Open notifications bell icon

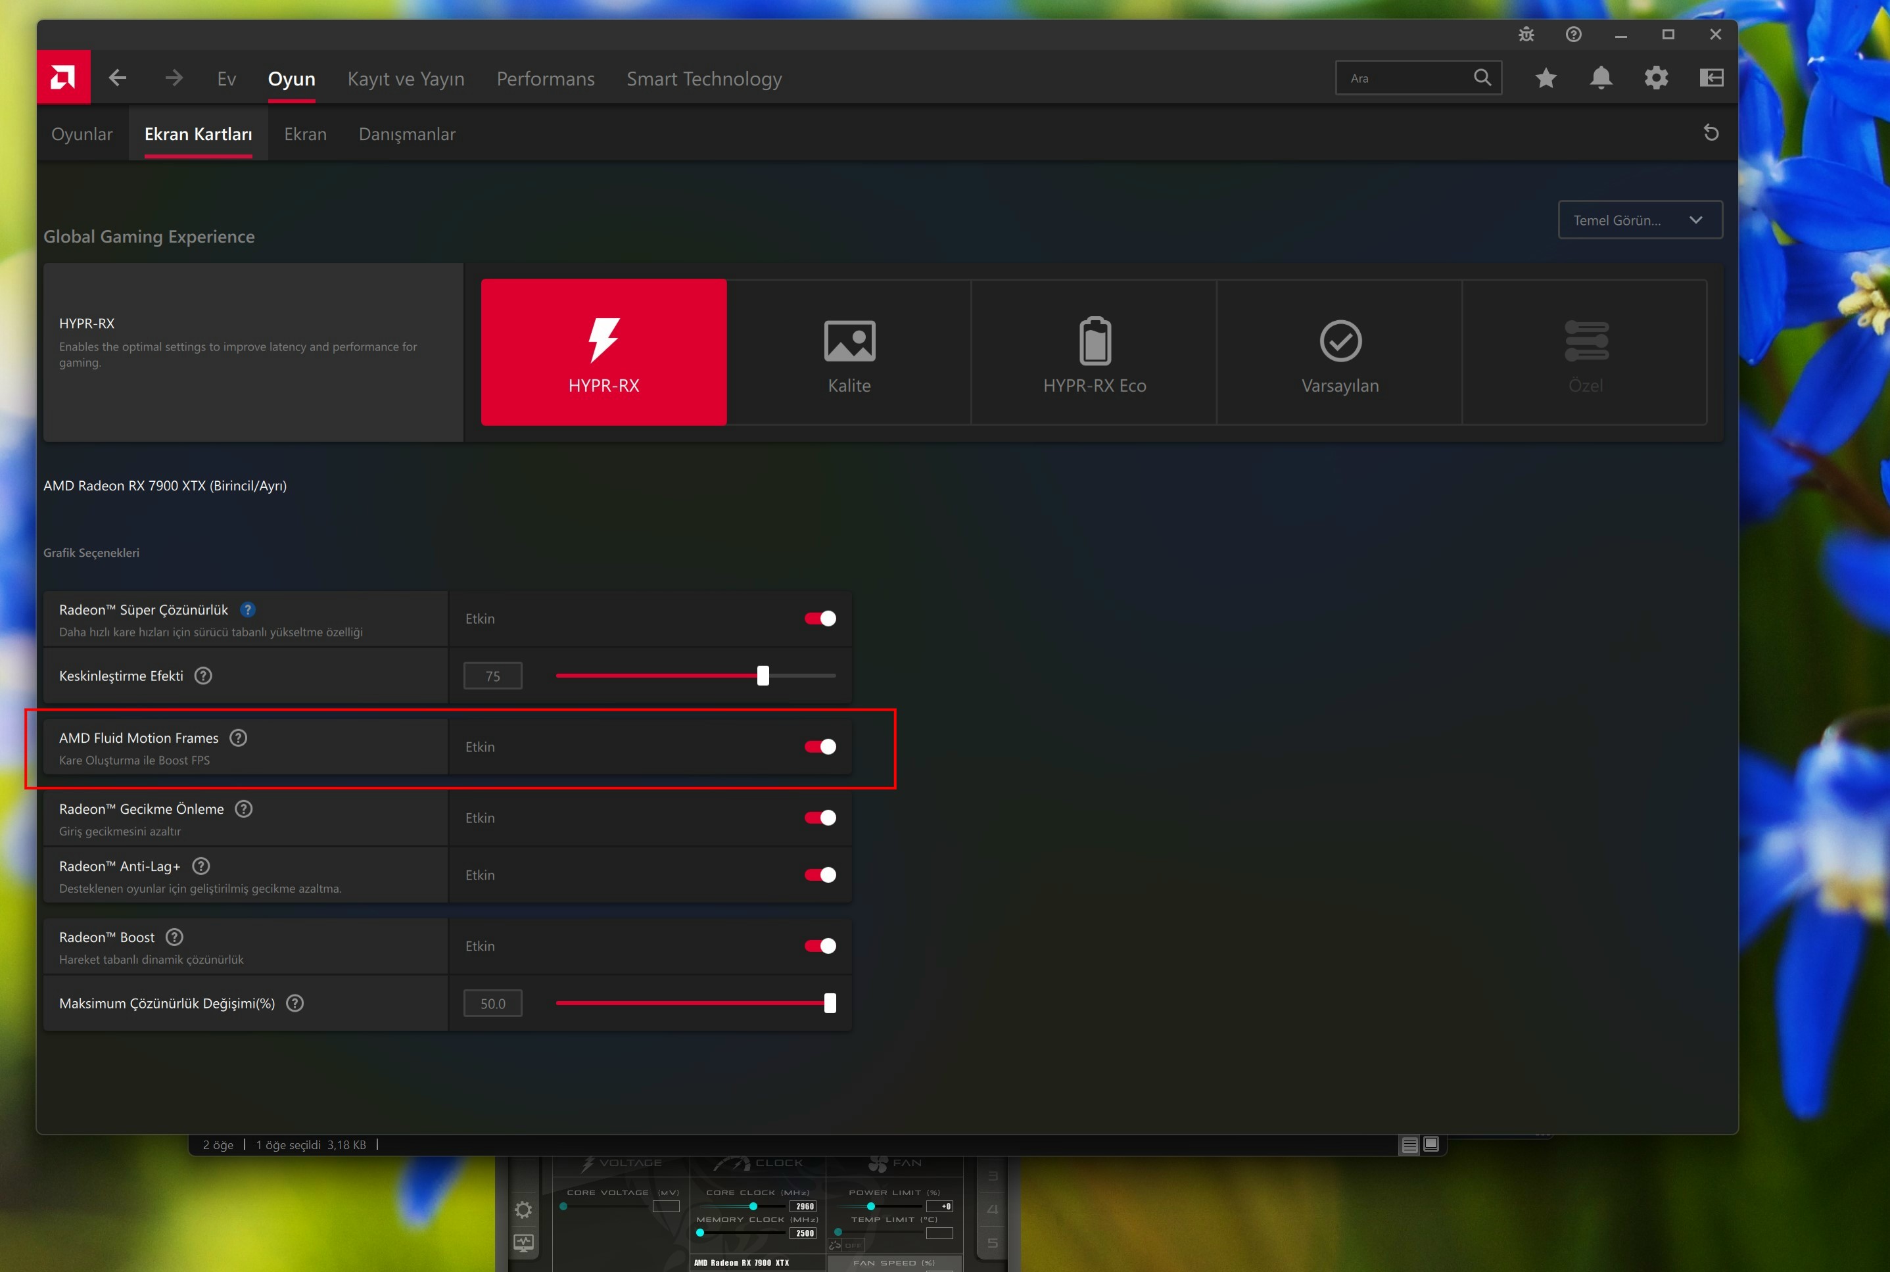tap(1601, 78)
